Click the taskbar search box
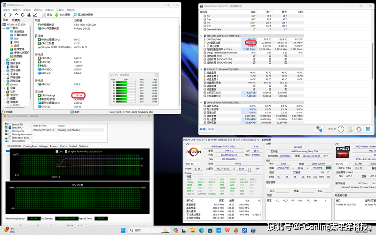376x235 pixels. tap(141, 230)
